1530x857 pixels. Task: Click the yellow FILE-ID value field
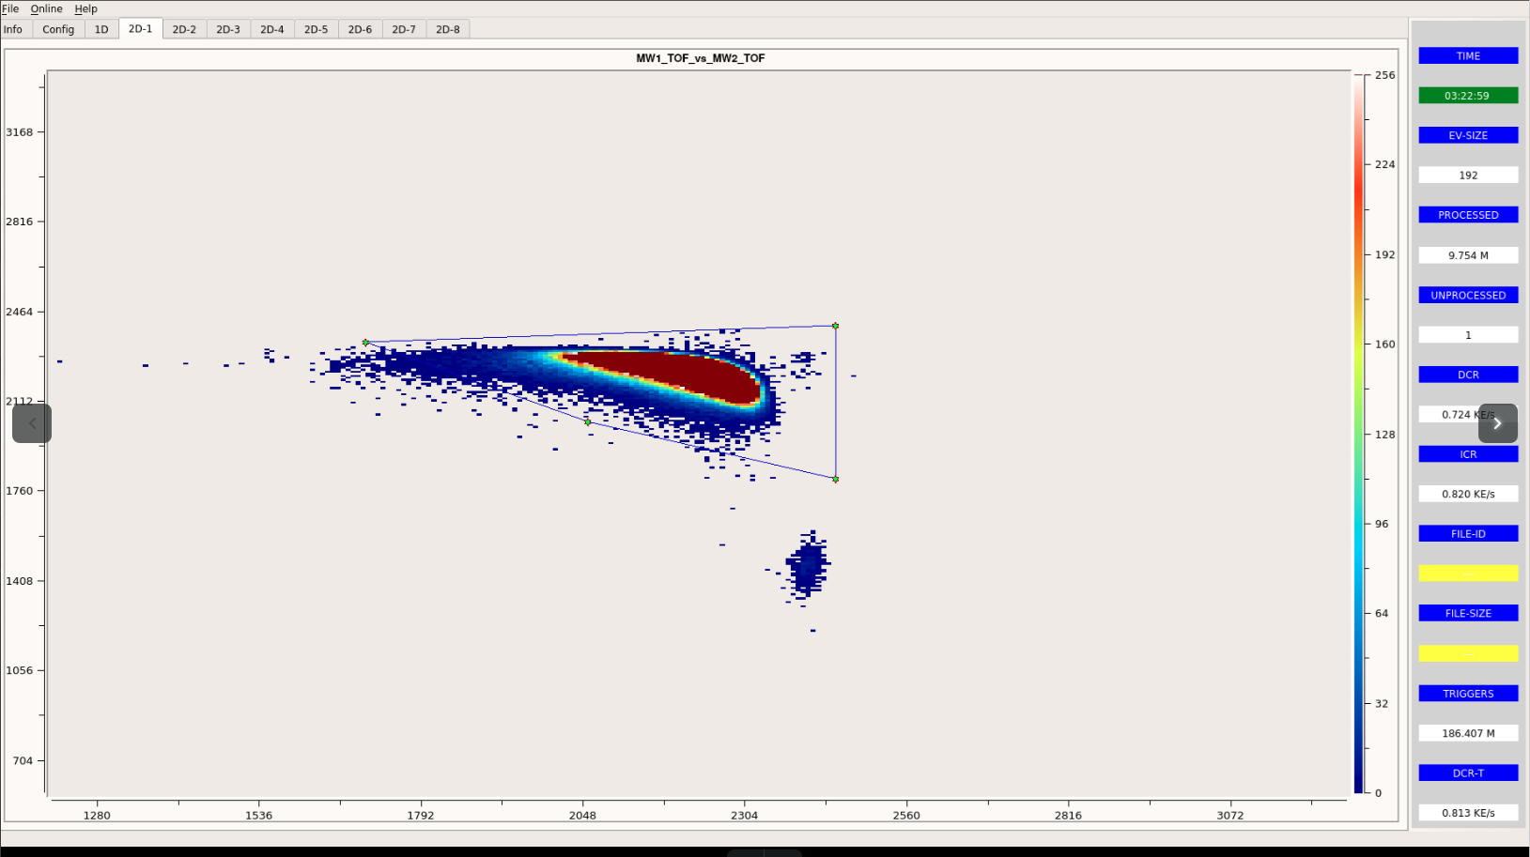tap(1468, 574)
